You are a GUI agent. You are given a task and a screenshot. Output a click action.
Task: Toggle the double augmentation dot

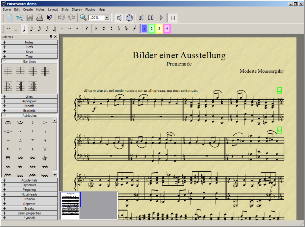(x=70, y=29)
